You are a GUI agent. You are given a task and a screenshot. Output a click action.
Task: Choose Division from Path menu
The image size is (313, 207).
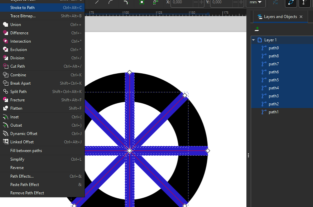pos(42,58)
